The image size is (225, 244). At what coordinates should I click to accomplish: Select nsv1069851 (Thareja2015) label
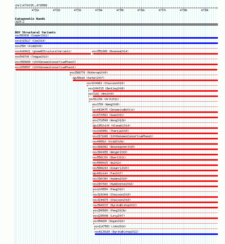click(x=111, y=131)
